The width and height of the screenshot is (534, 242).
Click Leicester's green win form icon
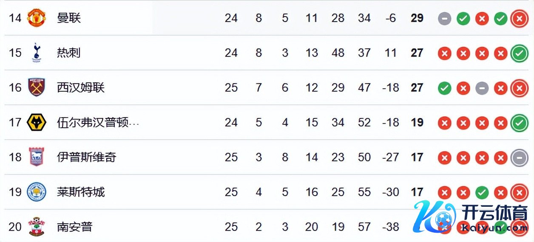click(x=482, y=192)
